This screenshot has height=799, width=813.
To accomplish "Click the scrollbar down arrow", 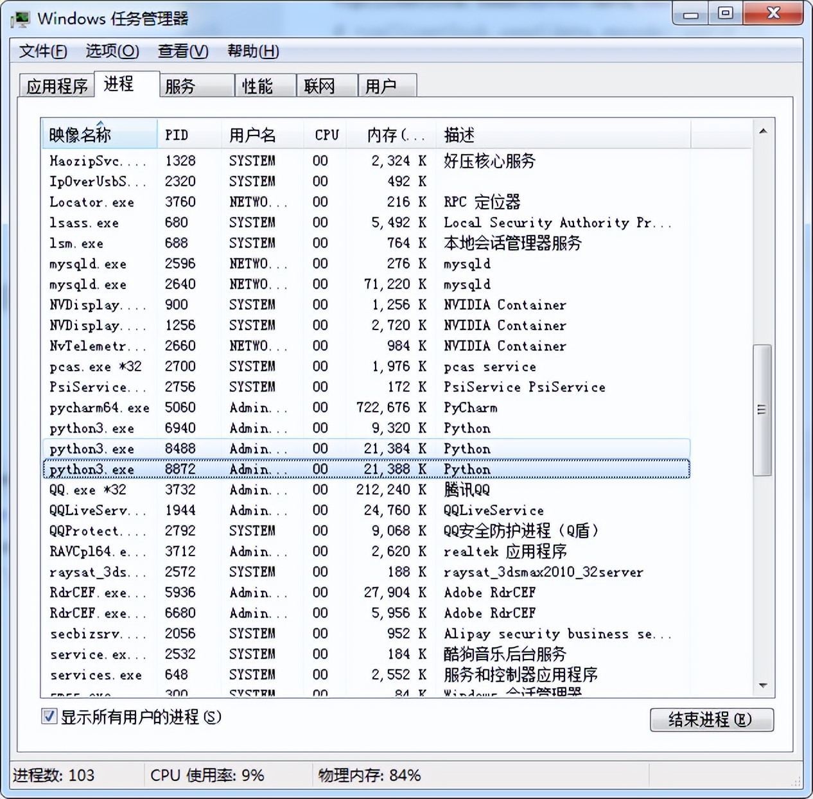I will [763, 685].
